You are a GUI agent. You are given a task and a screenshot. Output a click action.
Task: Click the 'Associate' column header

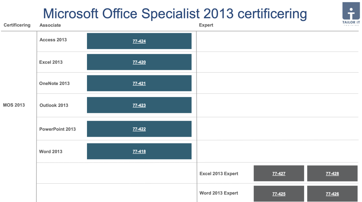point(50,25)
